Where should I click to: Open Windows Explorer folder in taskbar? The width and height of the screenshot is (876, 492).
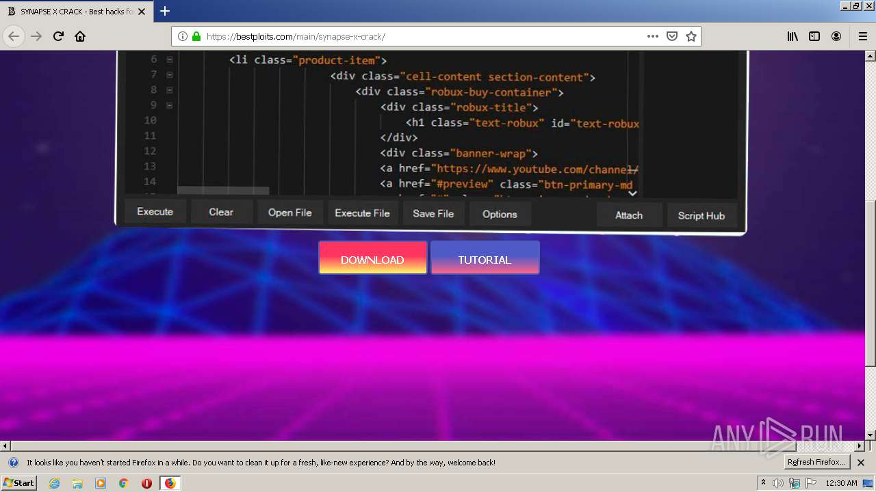click(77, 483)
